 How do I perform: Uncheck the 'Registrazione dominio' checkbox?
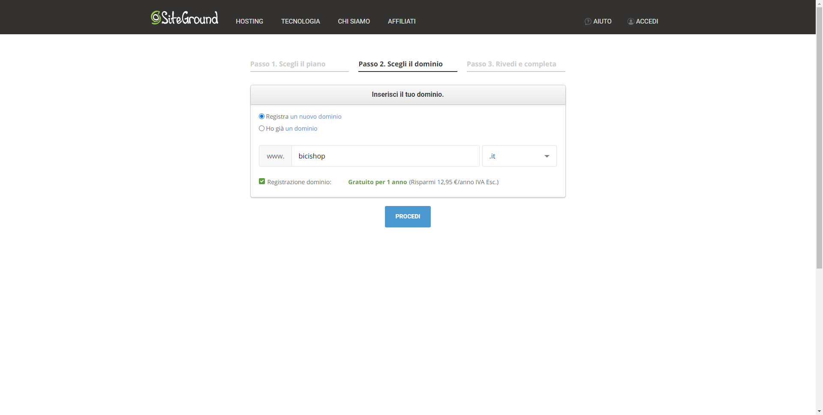(262, 182)
